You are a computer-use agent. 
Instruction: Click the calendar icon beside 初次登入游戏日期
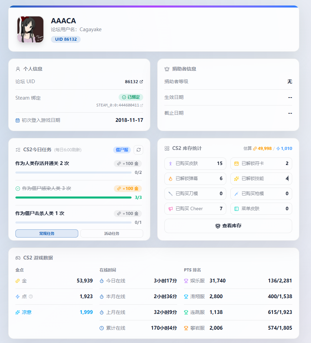[17, 120]
